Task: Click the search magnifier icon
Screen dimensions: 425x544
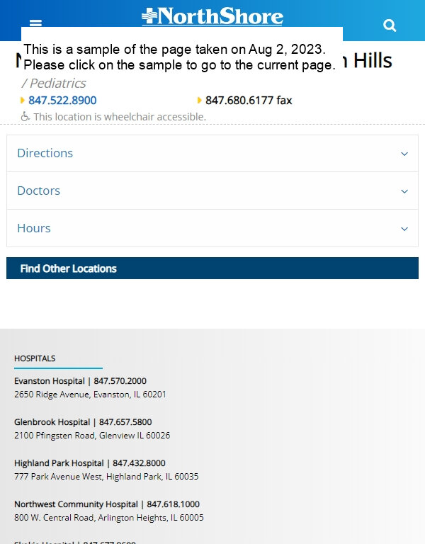Action: tap(390, 25)
